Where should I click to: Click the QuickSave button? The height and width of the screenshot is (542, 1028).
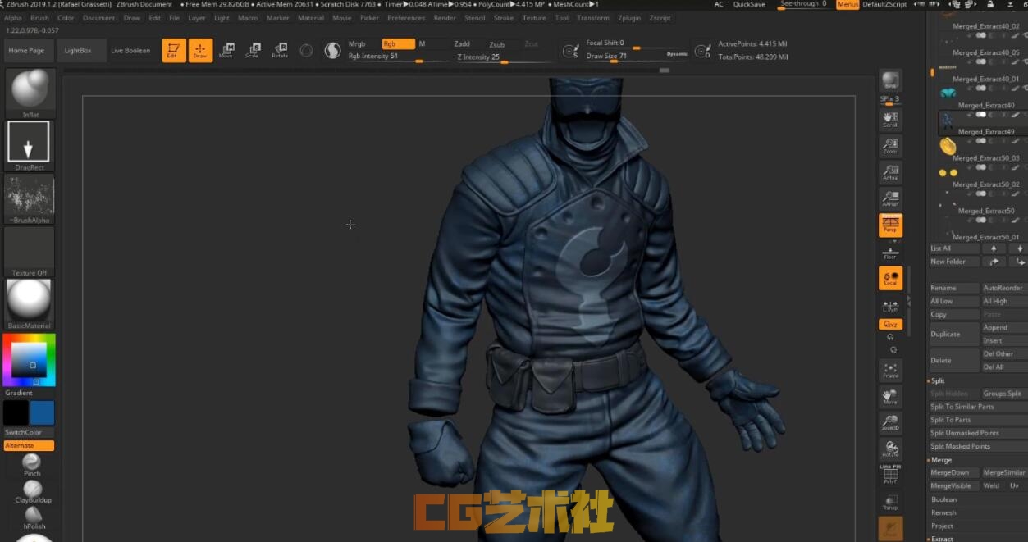(x=749, y=4)
